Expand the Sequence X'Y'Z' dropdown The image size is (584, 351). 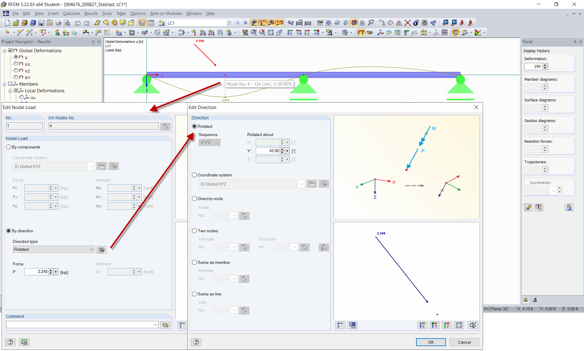click(217, 142)
